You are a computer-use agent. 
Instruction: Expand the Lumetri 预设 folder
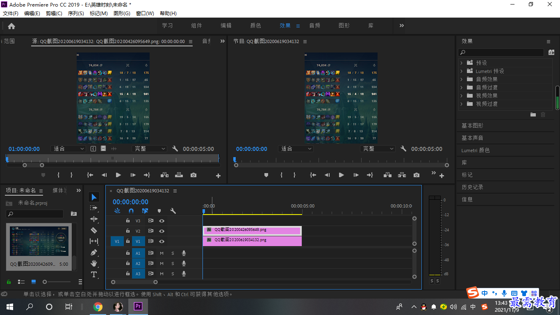pos(462,71)
